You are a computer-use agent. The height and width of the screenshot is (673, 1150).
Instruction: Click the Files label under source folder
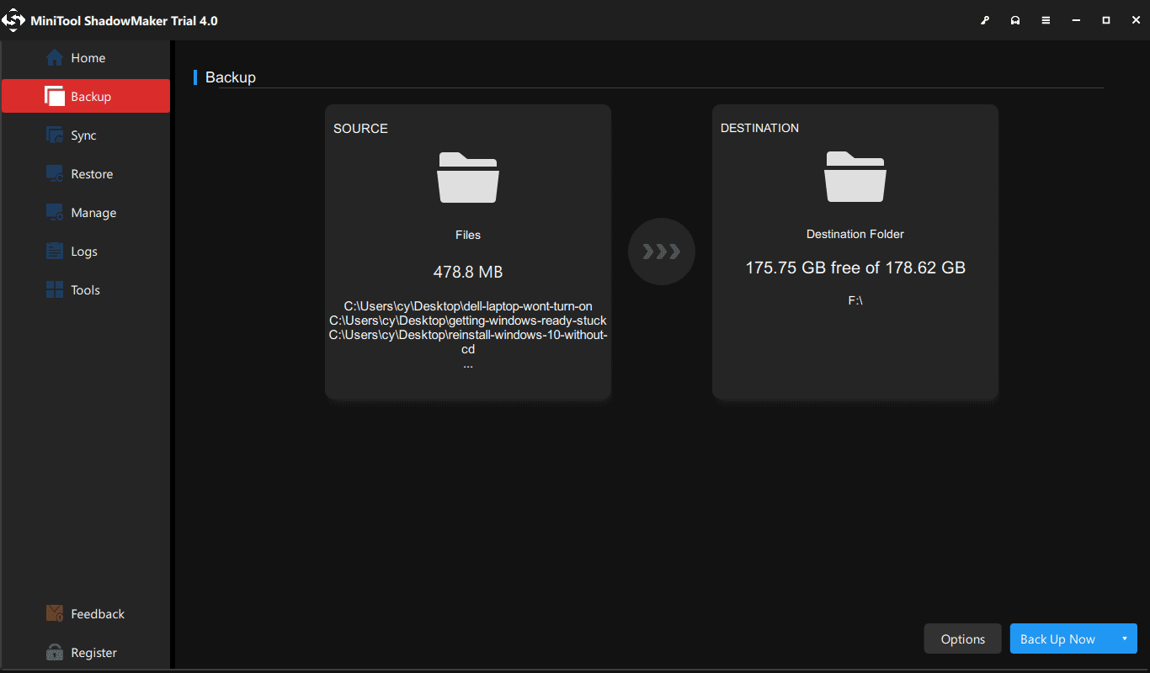click(468, 235)
